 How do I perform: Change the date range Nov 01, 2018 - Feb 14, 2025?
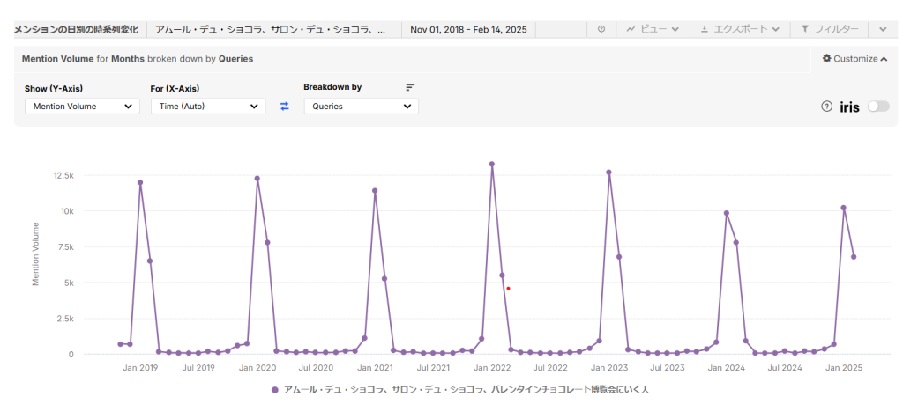pos(468,29)
